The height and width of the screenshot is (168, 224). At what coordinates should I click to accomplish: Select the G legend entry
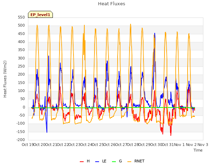click(x=117, y=161)
